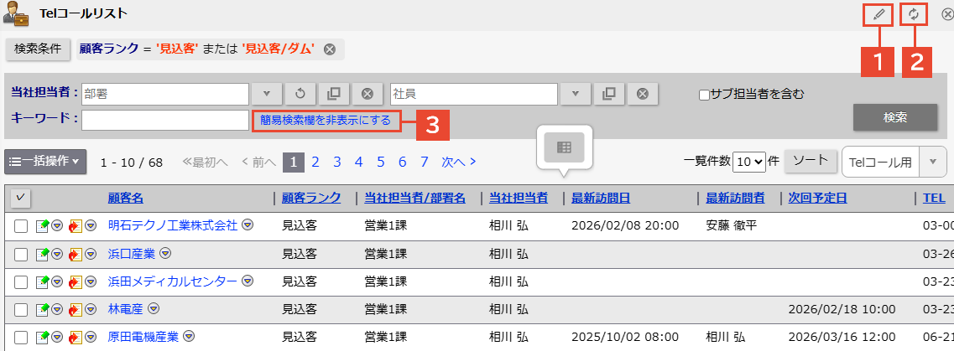Click the table column layout icon
This screenshot has width=954, height=351.
(564, 147)
